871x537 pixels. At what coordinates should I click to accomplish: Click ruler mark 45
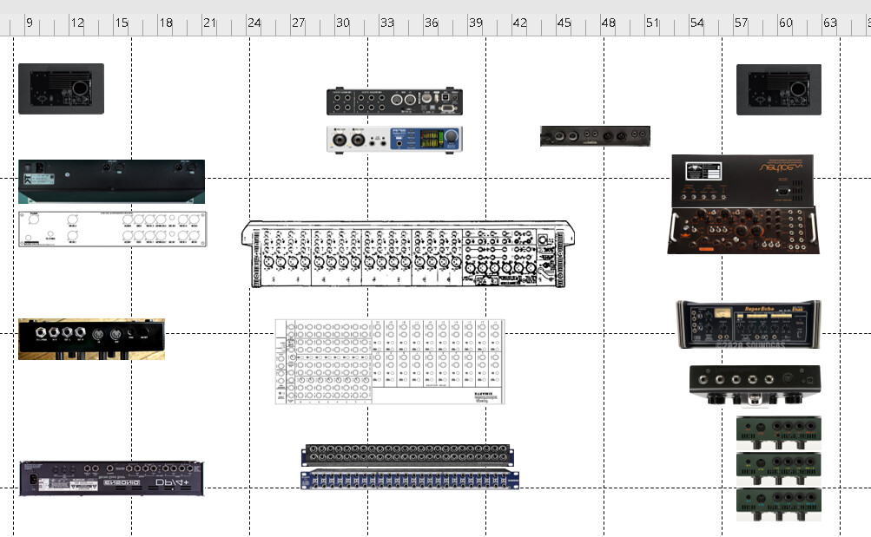(x=564, y=23)
